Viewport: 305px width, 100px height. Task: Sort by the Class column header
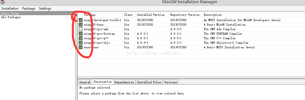pos(129,15)
